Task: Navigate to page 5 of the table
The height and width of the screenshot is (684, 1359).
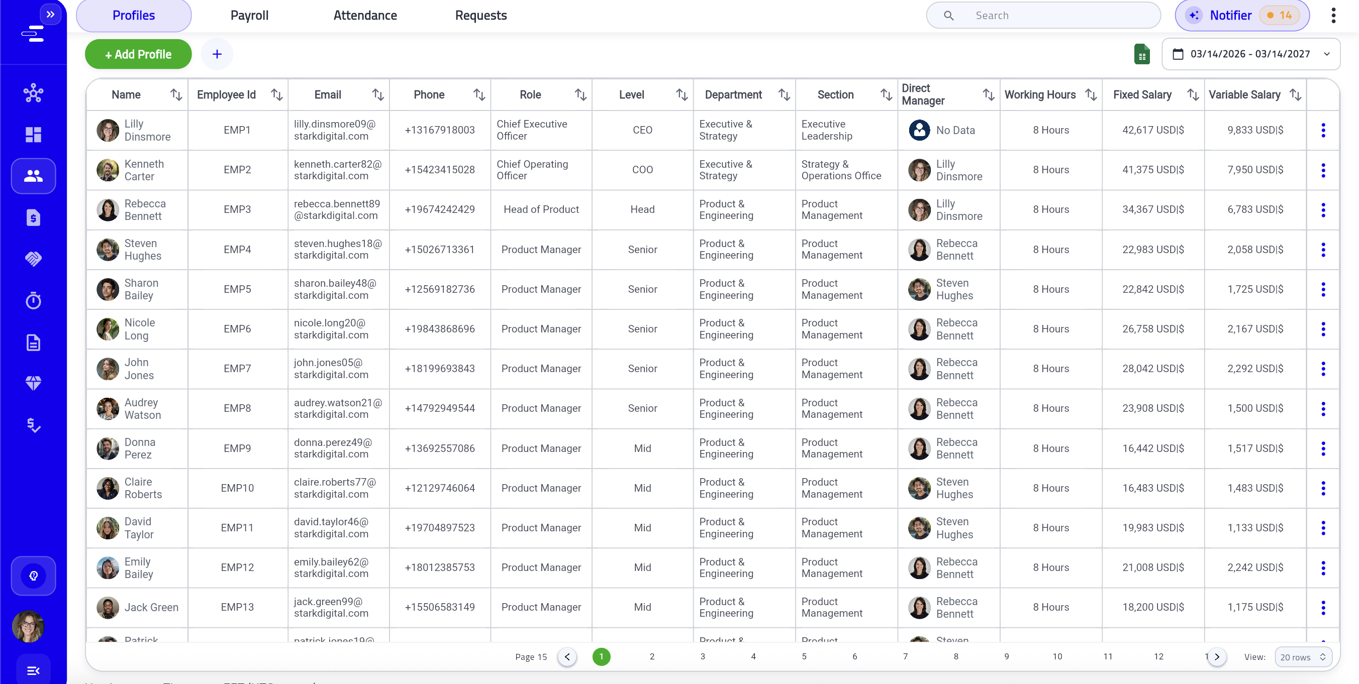Action: pyautogui.click(x=804, y=657)
